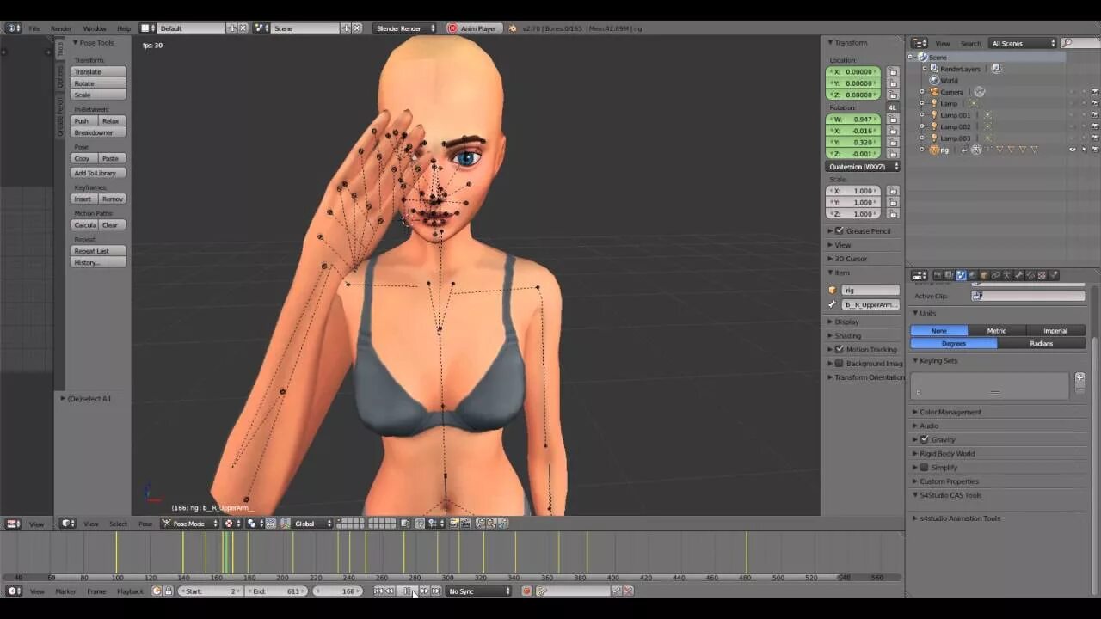1101x619 pixels.
Task: Lock the Scale Z value
Action: [x=893, y=214]
